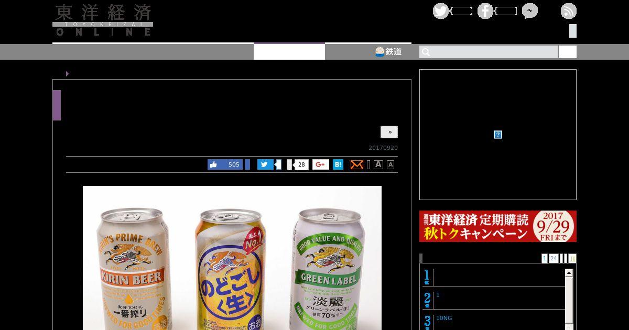Click the magnifier icon in the search box

point(426,52)
